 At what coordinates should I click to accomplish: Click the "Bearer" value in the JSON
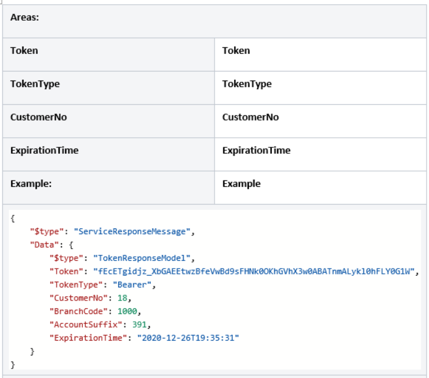click(x=136, y=285)
